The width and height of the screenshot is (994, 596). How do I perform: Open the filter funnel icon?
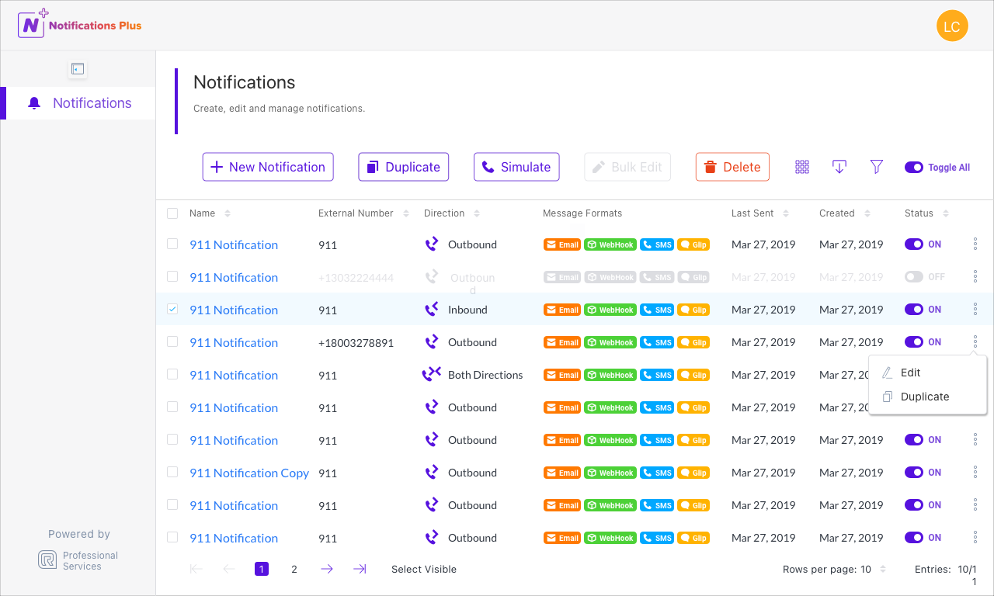tap(877, 167)
